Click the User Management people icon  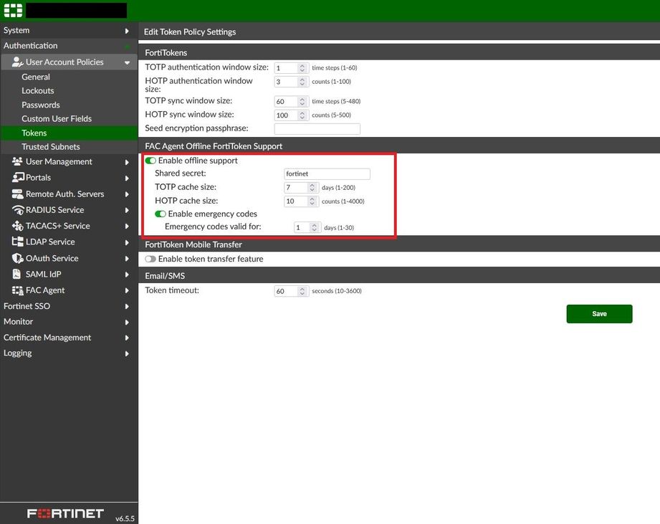[x=17, y=161]
